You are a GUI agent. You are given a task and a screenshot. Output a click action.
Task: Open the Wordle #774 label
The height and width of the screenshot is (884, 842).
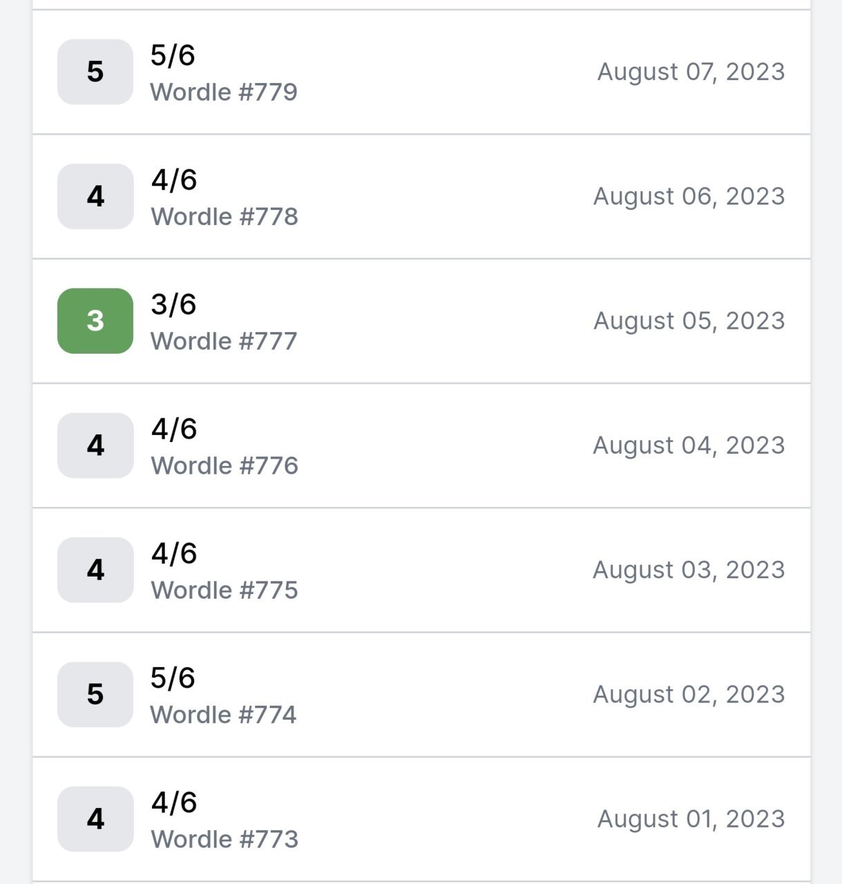(224, 715)
